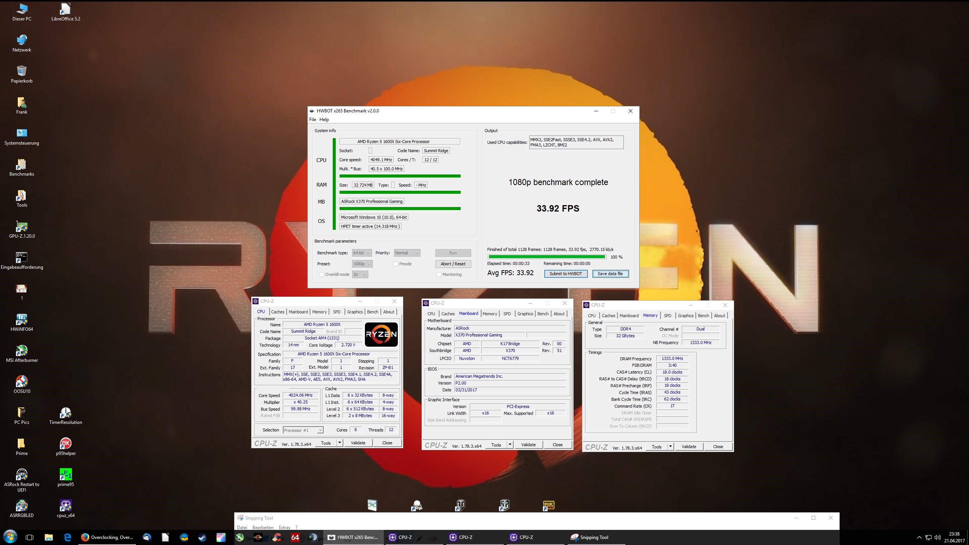Viewport: 969px width, 545px height.
Task: Open the Overkill 2x multiplier dropdown
Action: click(x=360, y=274)
